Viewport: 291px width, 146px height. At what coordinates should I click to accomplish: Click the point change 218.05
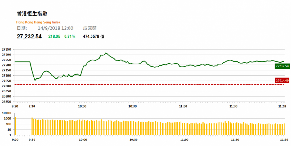[54, 37]
